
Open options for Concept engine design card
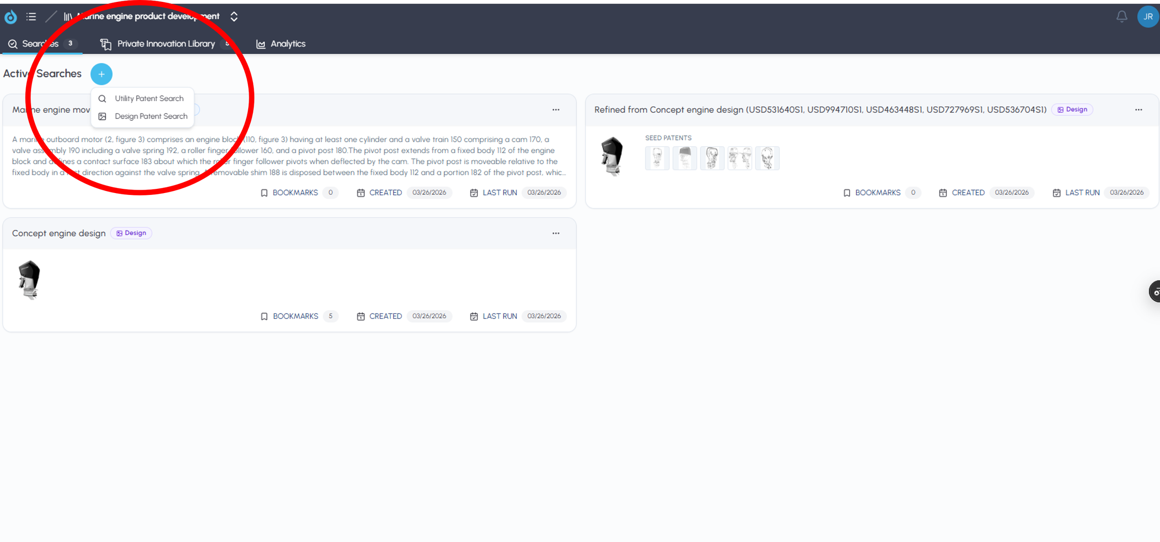555,233
